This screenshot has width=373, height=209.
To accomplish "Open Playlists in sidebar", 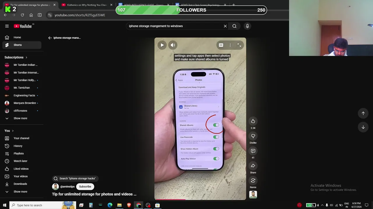I will pyautogui.click(x=22, y=154).
